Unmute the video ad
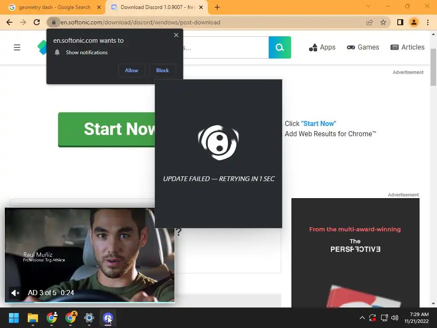Viewport: 437px width, 328px height. click(15, 293)
